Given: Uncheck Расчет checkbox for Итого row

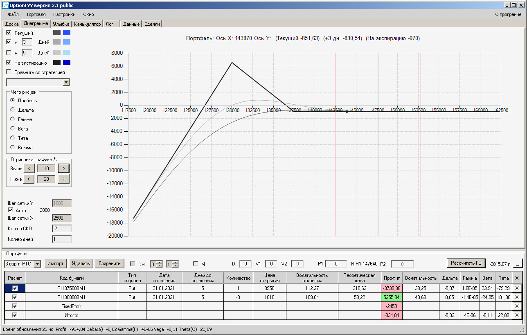Looking at the screenshot, I should tap(15, 315).
